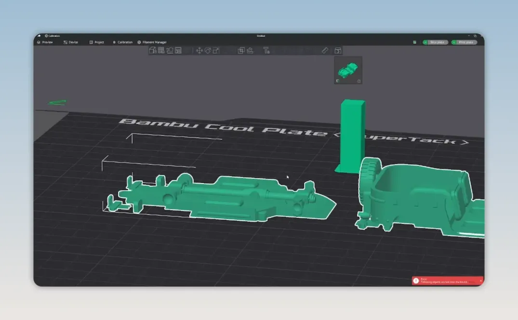The height and width of the screenshot is (320, 518).
Task: Select the Mesh boolean tool
Action: [x=241, y=50]
